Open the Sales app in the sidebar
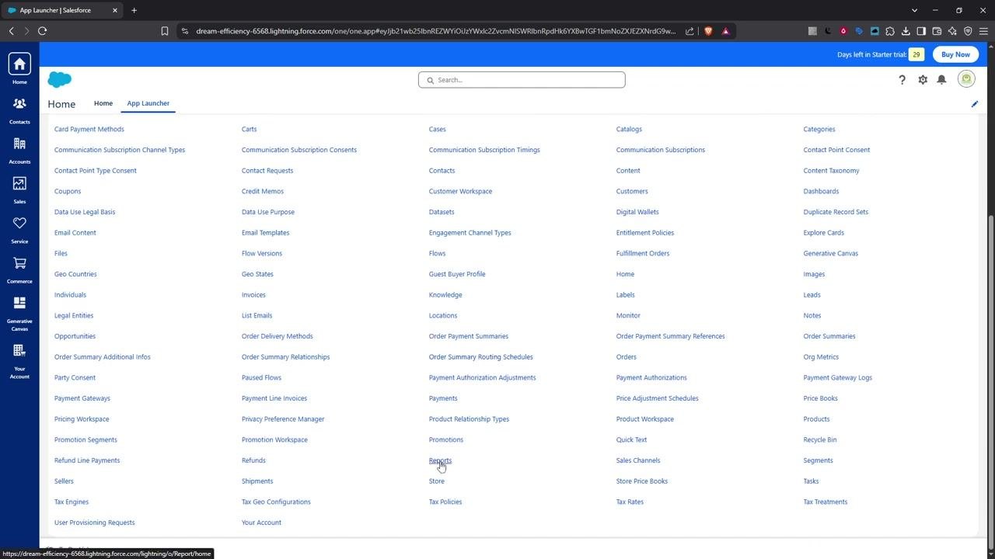The height and width of the screenshot is (559, 995). point(19,189)
